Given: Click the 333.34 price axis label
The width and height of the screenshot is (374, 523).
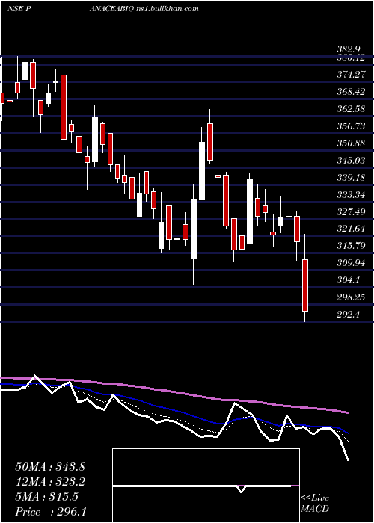Looking at the screenshot, I should [351, 195].
